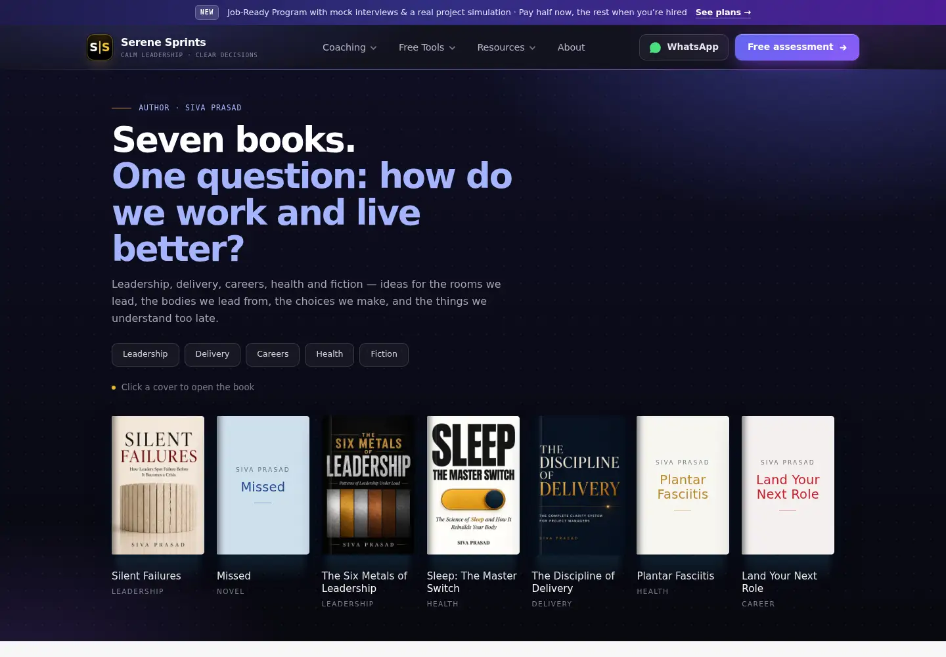Image resolution: width=946 pixels, height=657 pixels.
Task: Click Sleep: The Master Switch title text
Action: point(472,582)
